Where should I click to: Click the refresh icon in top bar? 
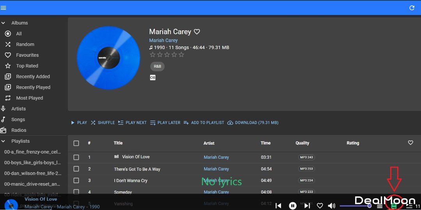tap(412, 8)
